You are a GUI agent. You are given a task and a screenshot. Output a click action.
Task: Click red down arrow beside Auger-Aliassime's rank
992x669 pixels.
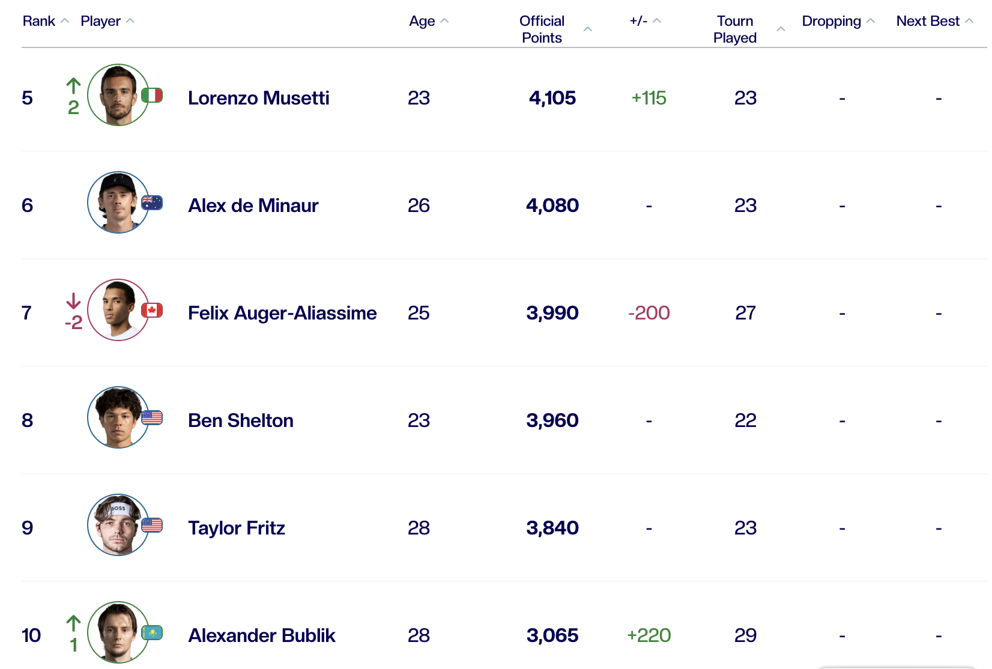73,301
